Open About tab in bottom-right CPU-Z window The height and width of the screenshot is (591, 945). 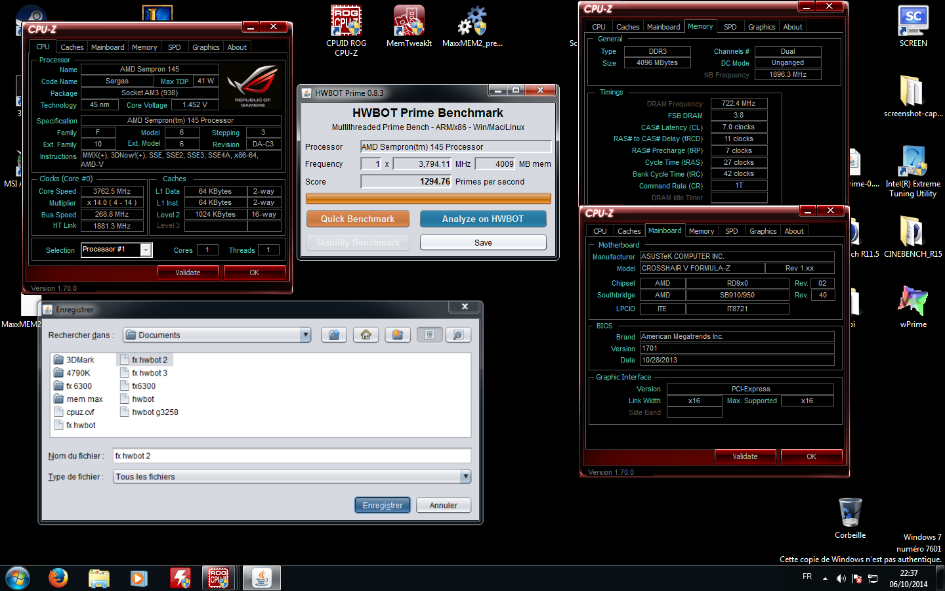point(794,231)
